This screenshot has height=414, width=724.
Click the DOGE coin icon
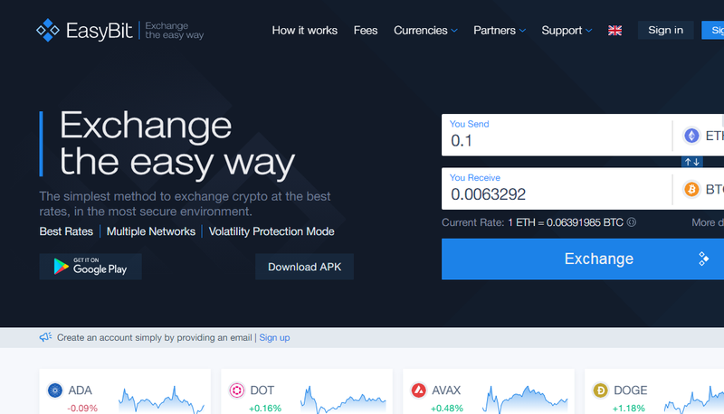click(x=600, y=390)
